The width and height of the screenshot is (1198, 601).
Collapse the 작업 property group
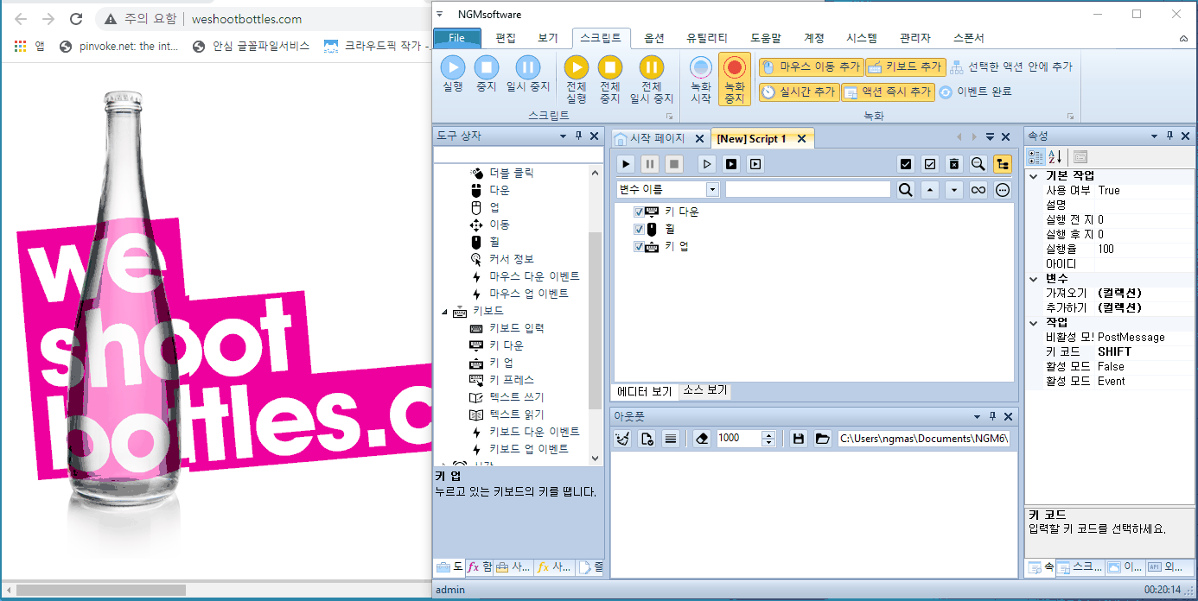1033,323
